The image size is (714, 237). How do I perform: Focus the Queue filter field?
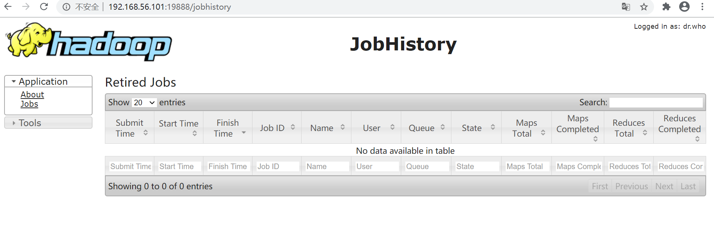(x=427, y=166)
